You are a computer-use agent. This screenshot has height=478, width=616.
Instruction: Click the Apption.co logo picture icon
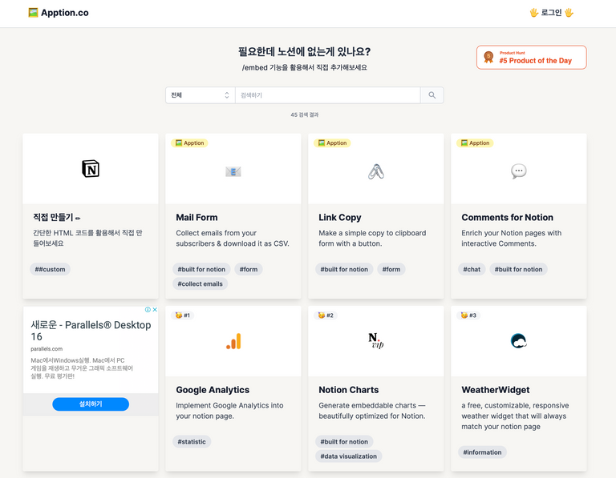[x=33, y=13]
